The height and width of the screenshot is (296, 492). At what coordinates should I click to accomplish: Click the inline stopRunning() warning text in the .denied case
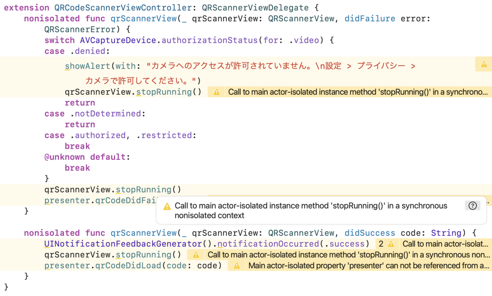click(x=358, y=92)
